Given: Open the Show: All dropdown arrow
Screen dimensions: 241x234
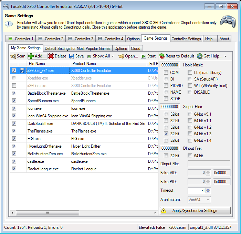Looking at the screenshot, I should tap(113, 56).
